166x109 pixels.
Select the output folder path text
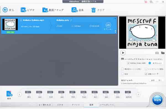click(x=134, y=83)
